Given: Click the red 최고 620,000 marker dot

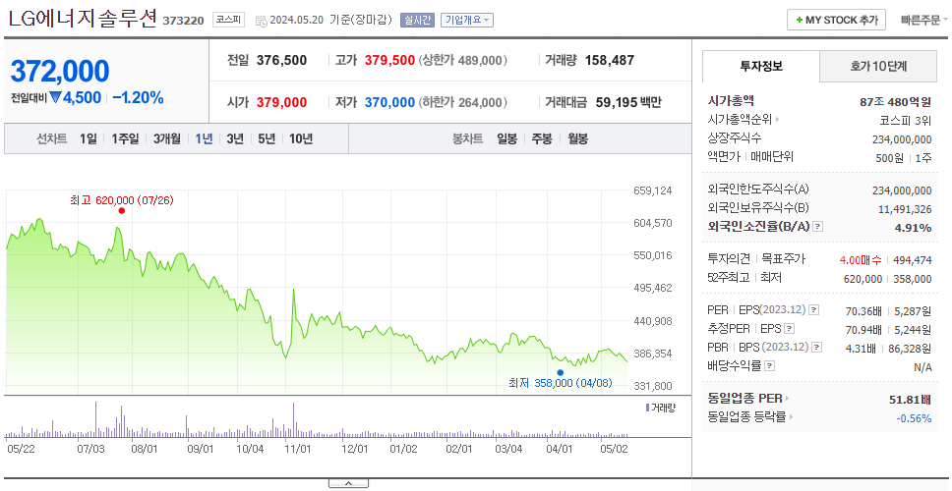Looking at the screenshot, I should [121, 210].
